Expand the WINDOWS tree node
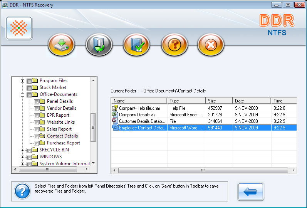 [x=22, y=157]
